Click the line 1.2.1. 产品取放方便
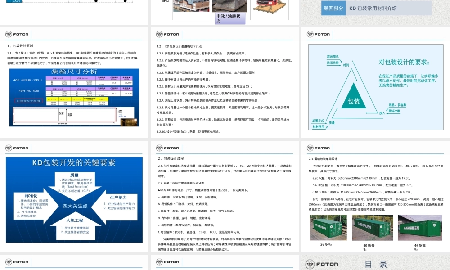 point(202,54)
